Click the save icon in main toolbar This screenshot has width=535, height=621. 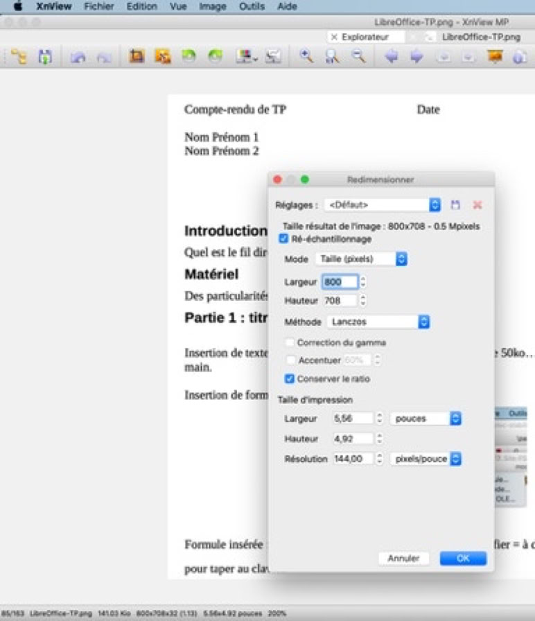pos(44,58)
